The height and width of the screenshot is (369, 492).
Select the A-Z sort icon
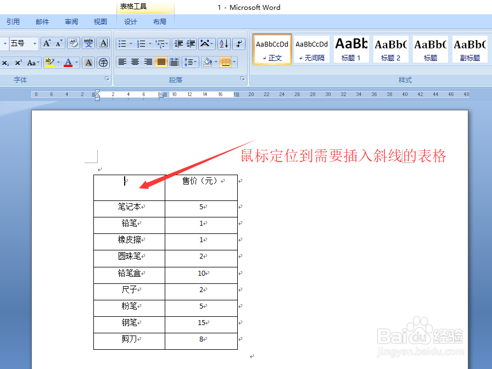[224, 44]
